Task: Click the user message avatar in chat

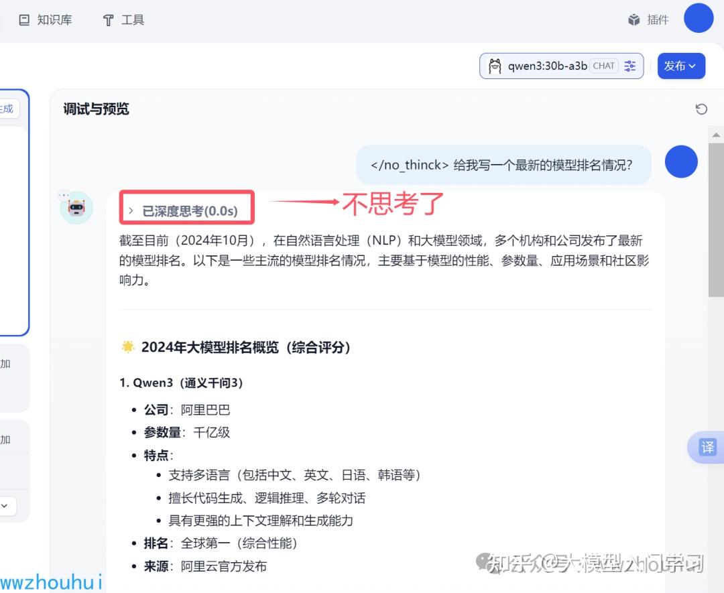Action: pyautogui.click(x=681, y=161)
